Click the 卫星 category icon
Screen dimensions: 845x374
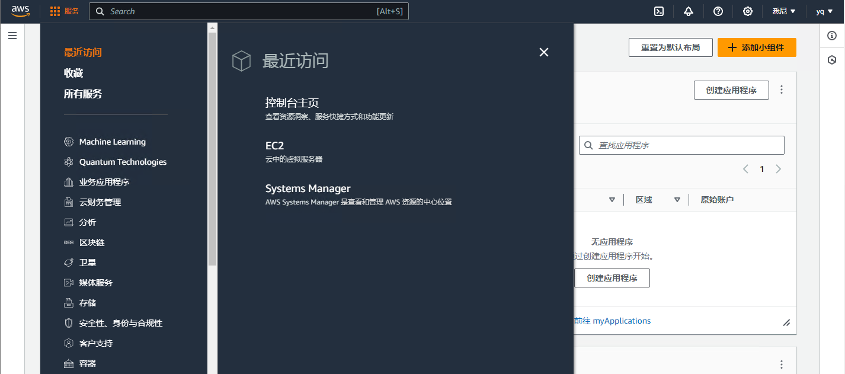68,263
